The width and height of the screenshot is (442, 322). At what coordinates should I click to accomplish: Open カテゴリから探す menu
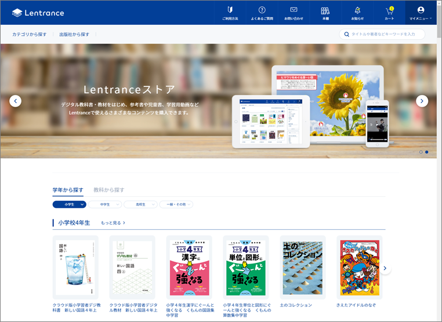30,34
